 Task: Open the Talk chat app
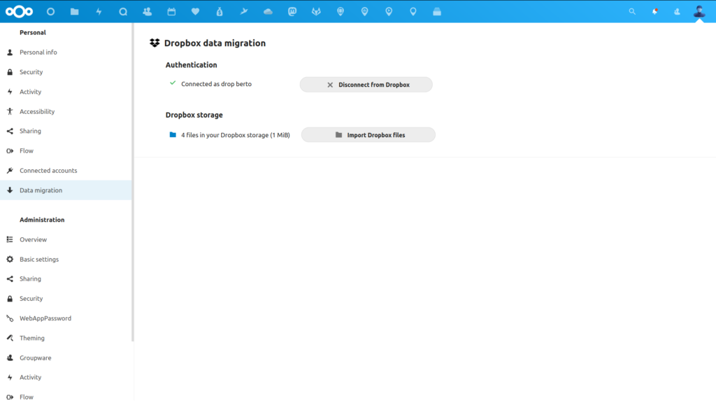123,11
